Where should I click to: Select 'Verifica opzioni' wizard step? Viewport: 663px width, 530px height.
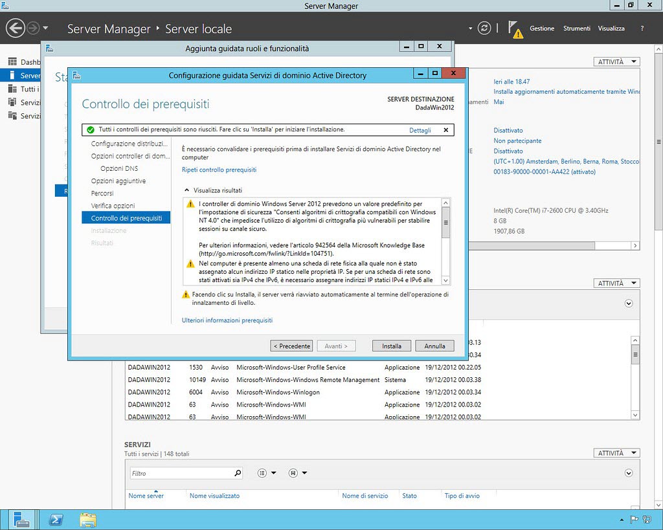click(x=113, y=206)
